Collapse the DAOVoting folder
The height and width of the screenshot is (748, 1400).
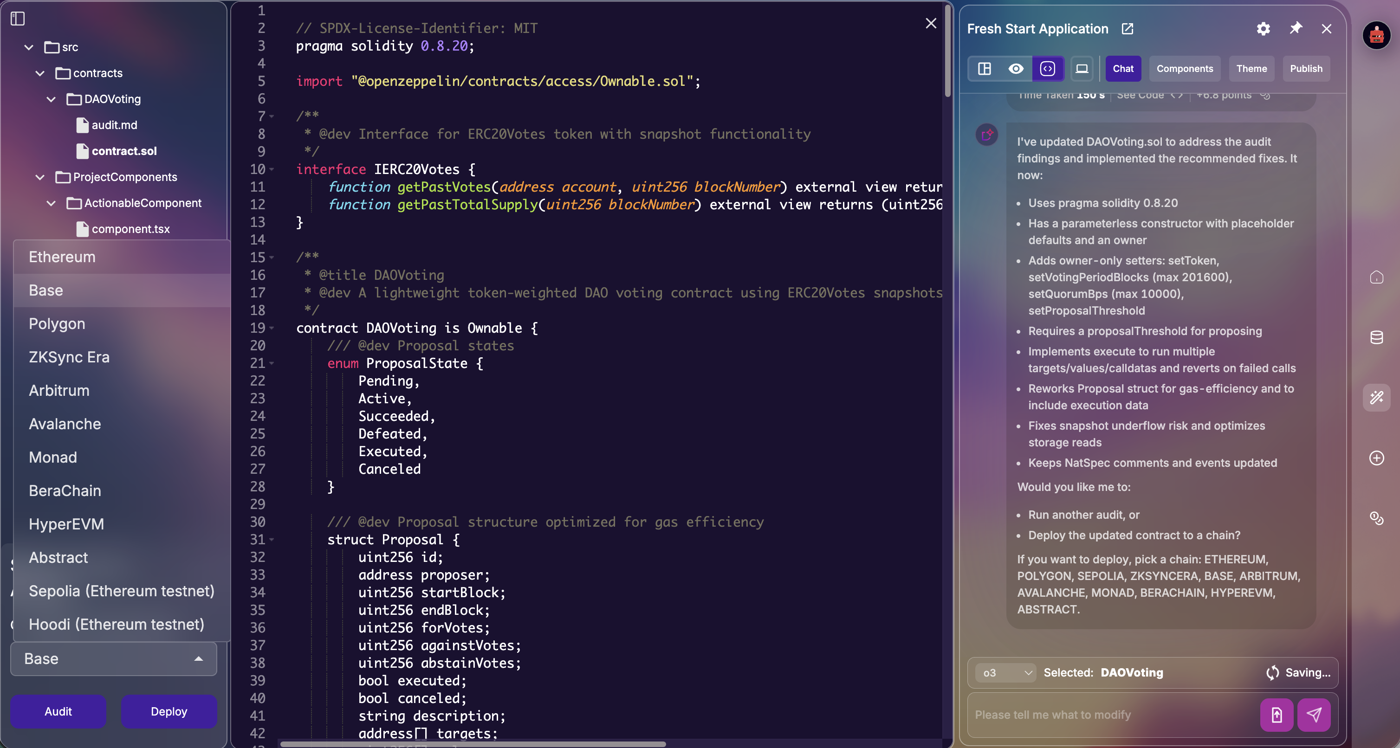(x=51, y=99)
